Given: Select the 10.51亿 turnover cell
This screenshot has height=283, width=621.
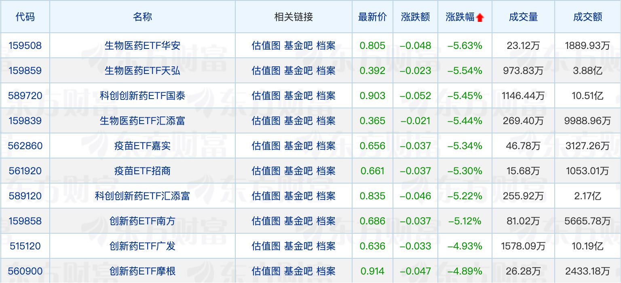Looking at the screenshot, I should [x=587, y=96].
